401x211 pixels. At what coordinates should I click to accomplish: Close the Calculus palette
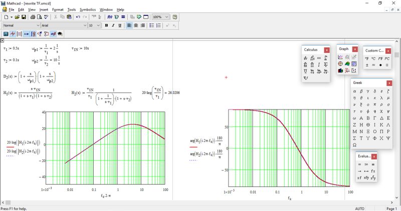327,50
